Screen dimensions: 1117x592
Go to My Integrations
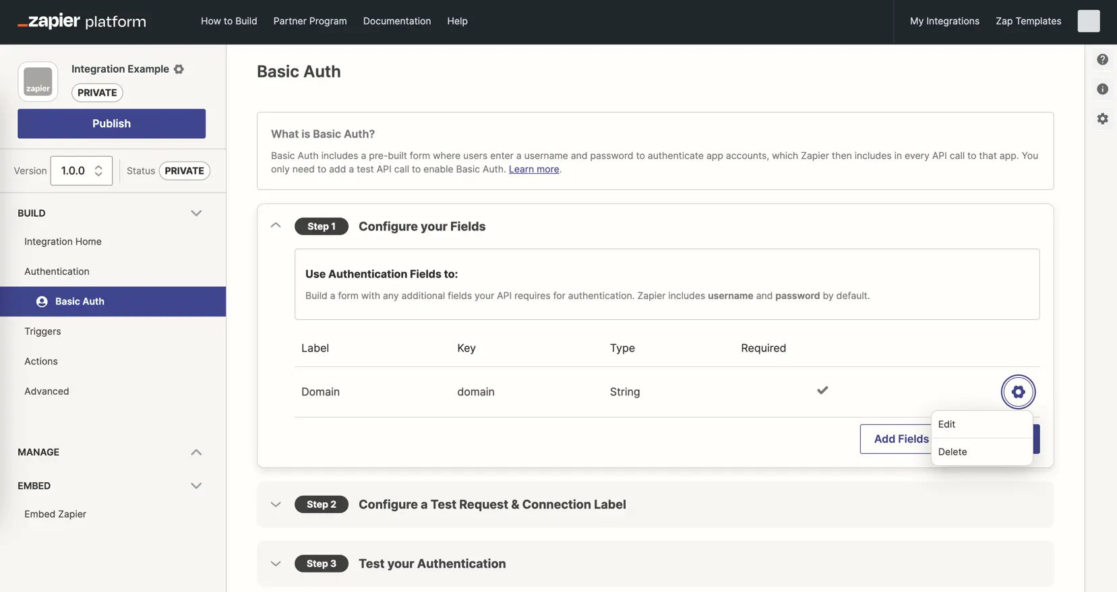pos(944,21)
